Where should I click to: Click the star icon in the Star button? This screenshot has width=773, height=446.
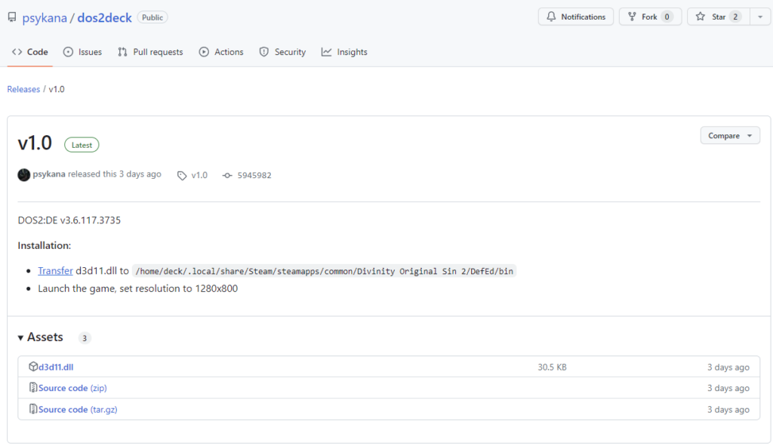(x=700, y=17)
